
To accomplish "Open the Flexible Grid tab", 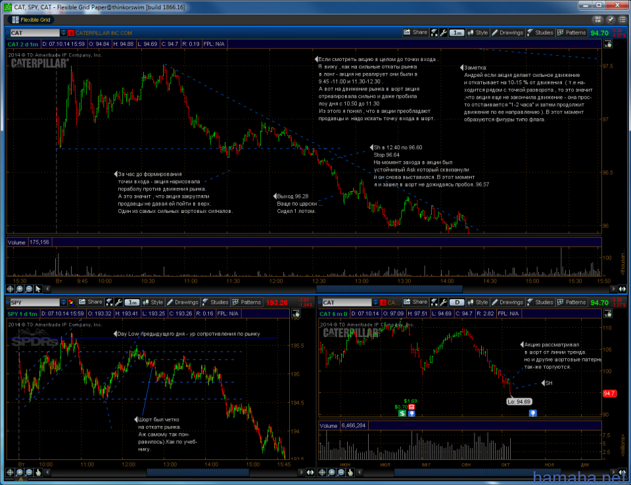I will point(32,20).
